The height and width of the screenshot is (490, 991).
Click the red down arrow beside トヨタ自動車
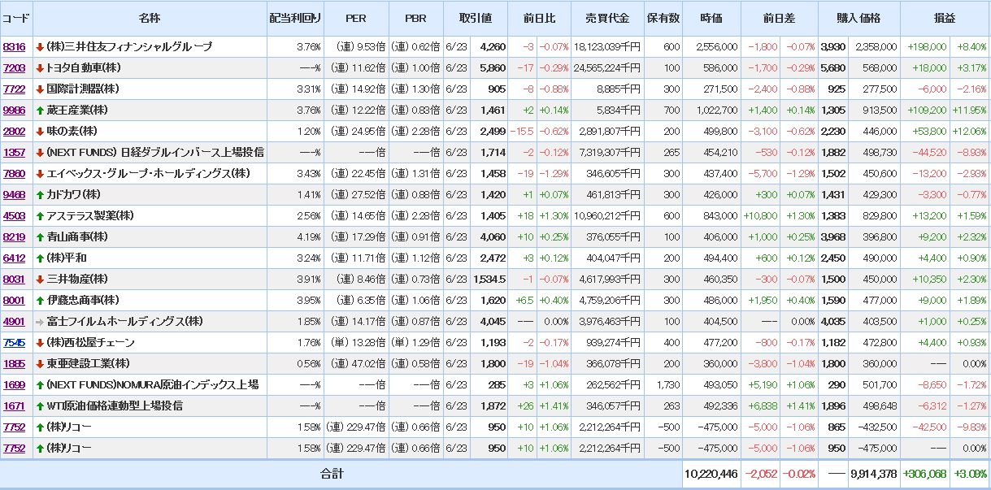pos(39,68)
